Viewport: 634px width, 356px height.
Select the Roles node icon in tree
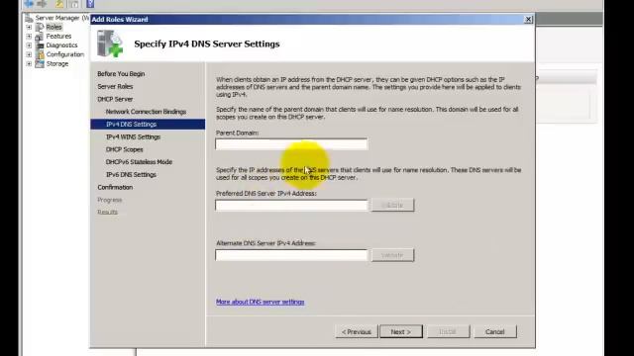40,27
